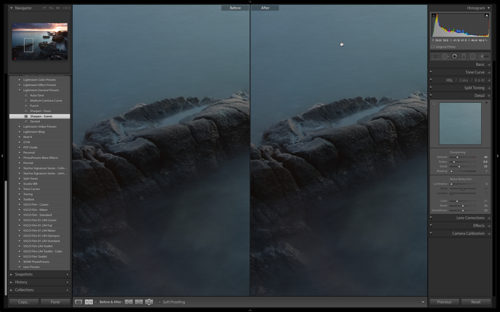Select the Spot Removal tool

click(445, 57)
